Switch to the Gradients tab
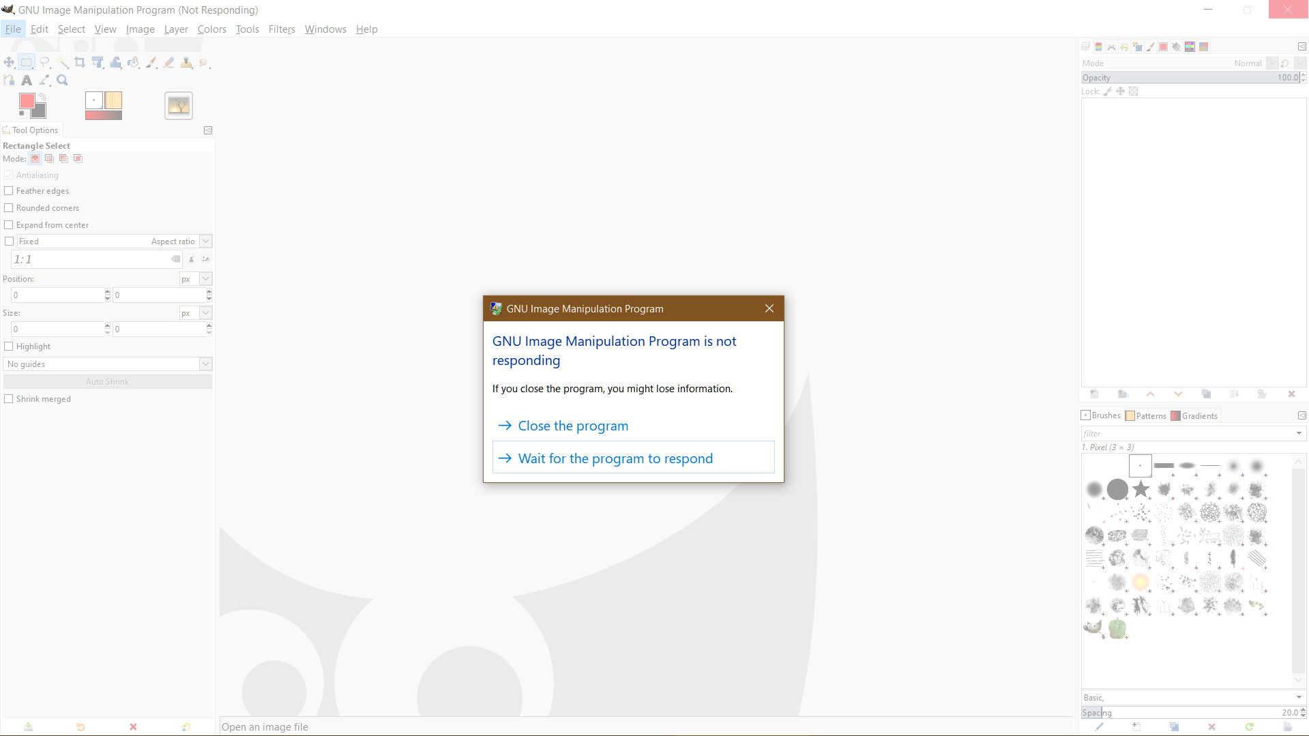 1194,416
